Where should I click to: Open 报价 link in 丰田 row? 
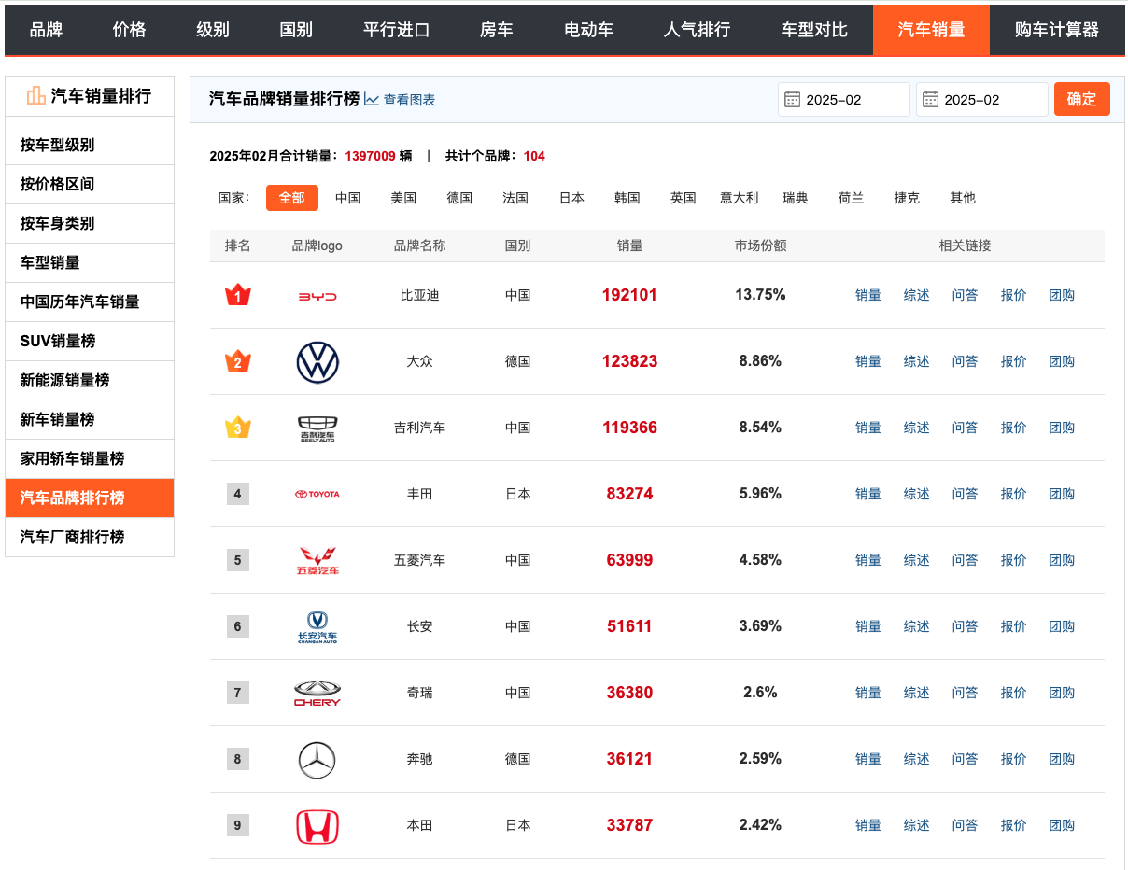(x=1014, y=494)
